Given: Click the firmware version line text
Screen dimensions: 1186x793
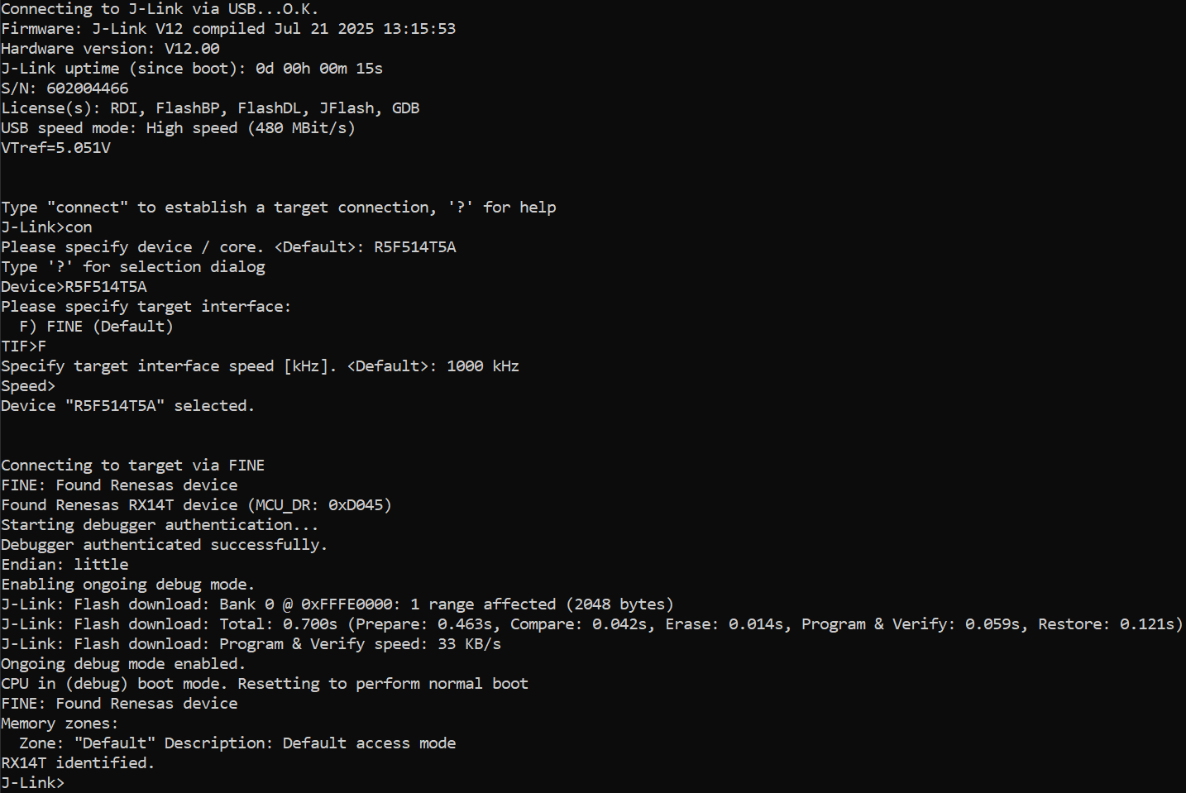Looking at the screenshot, I should [x=228, y=29].
